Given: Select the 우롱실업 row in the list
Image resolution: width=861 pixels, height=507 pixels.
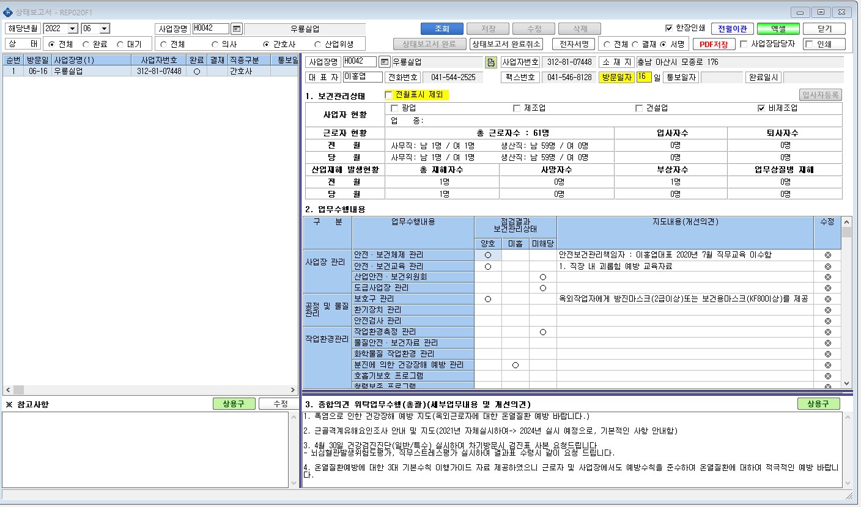Looking at the screenshot, I should click(x=153, y=71).
